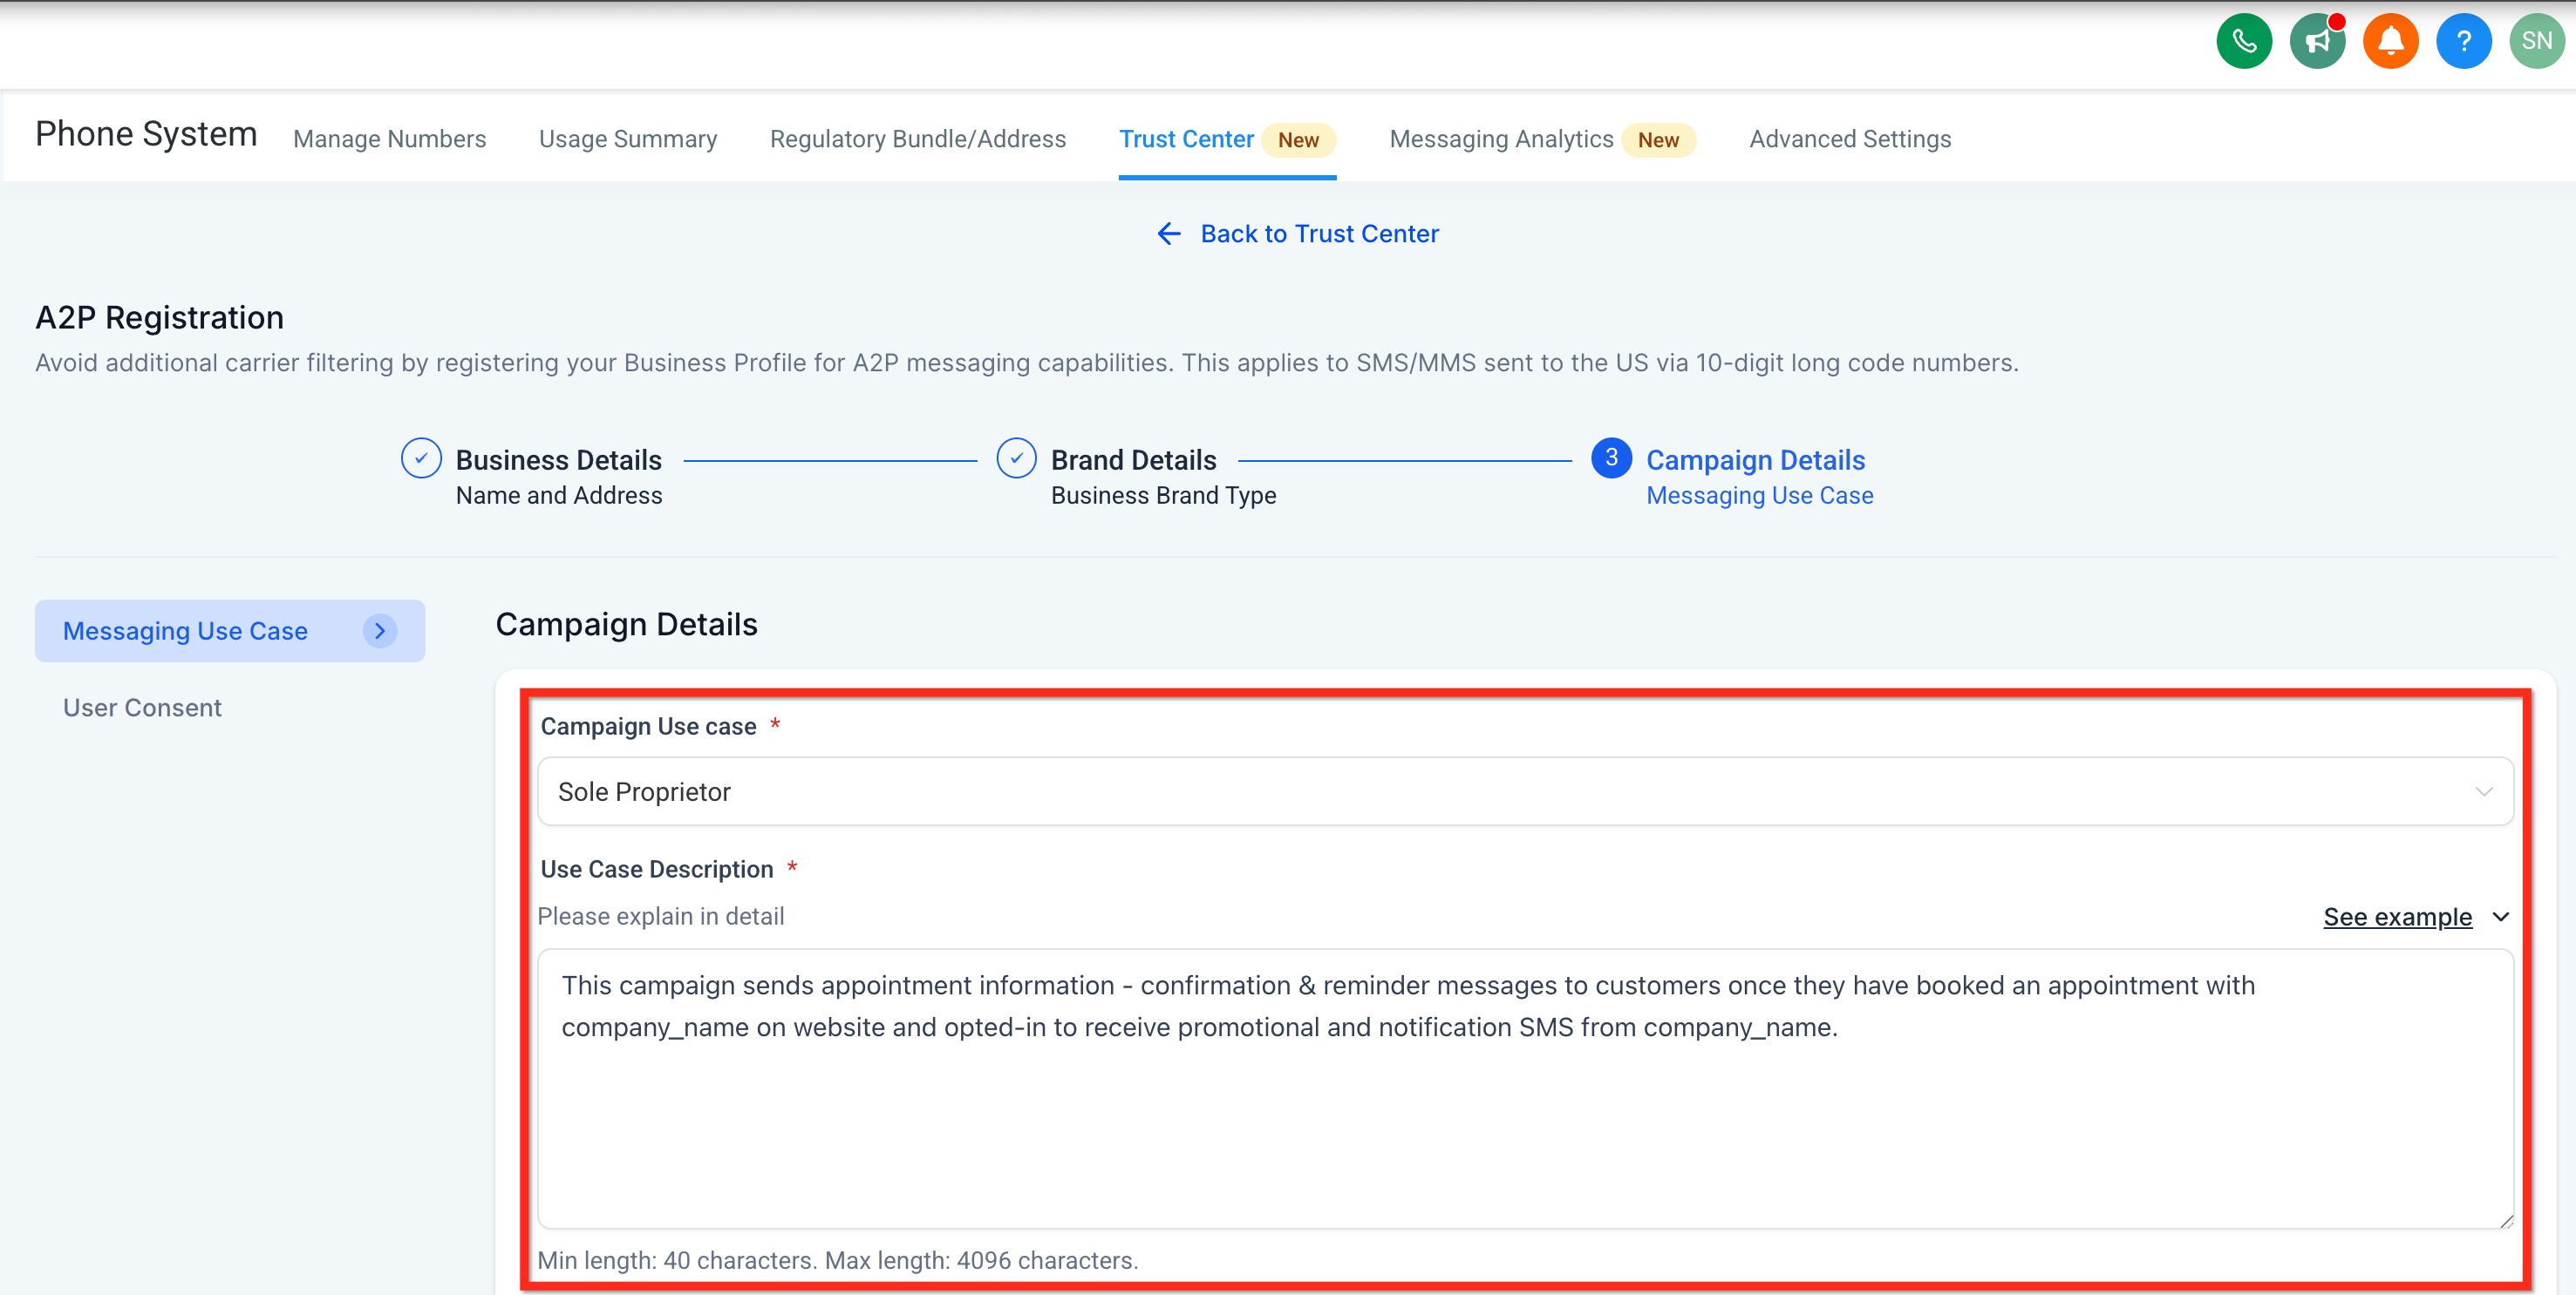Open the Messaging Analytics tab
Screen dimensions: 2576x1295
[x=1501, y=139]
